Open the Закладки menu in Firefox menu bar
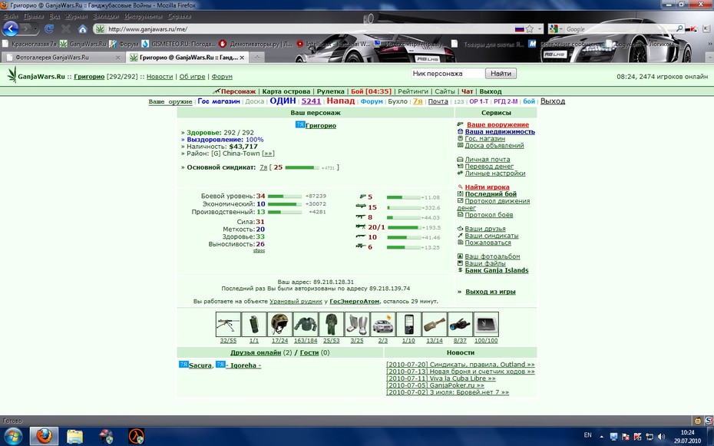714x446 pixels. coord(106,16)
